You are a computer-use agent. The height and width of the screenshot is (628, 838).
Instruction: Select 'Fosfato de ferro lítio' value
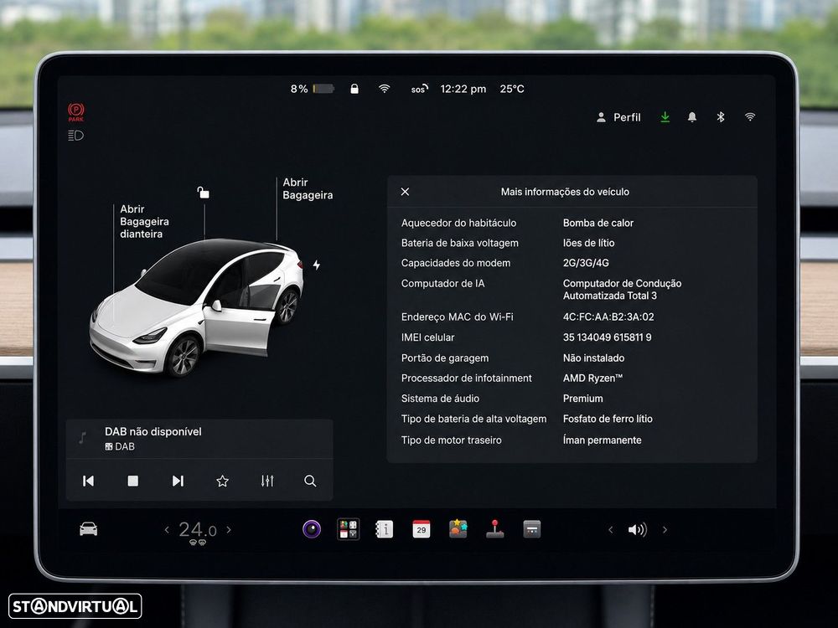pos(608,419)
